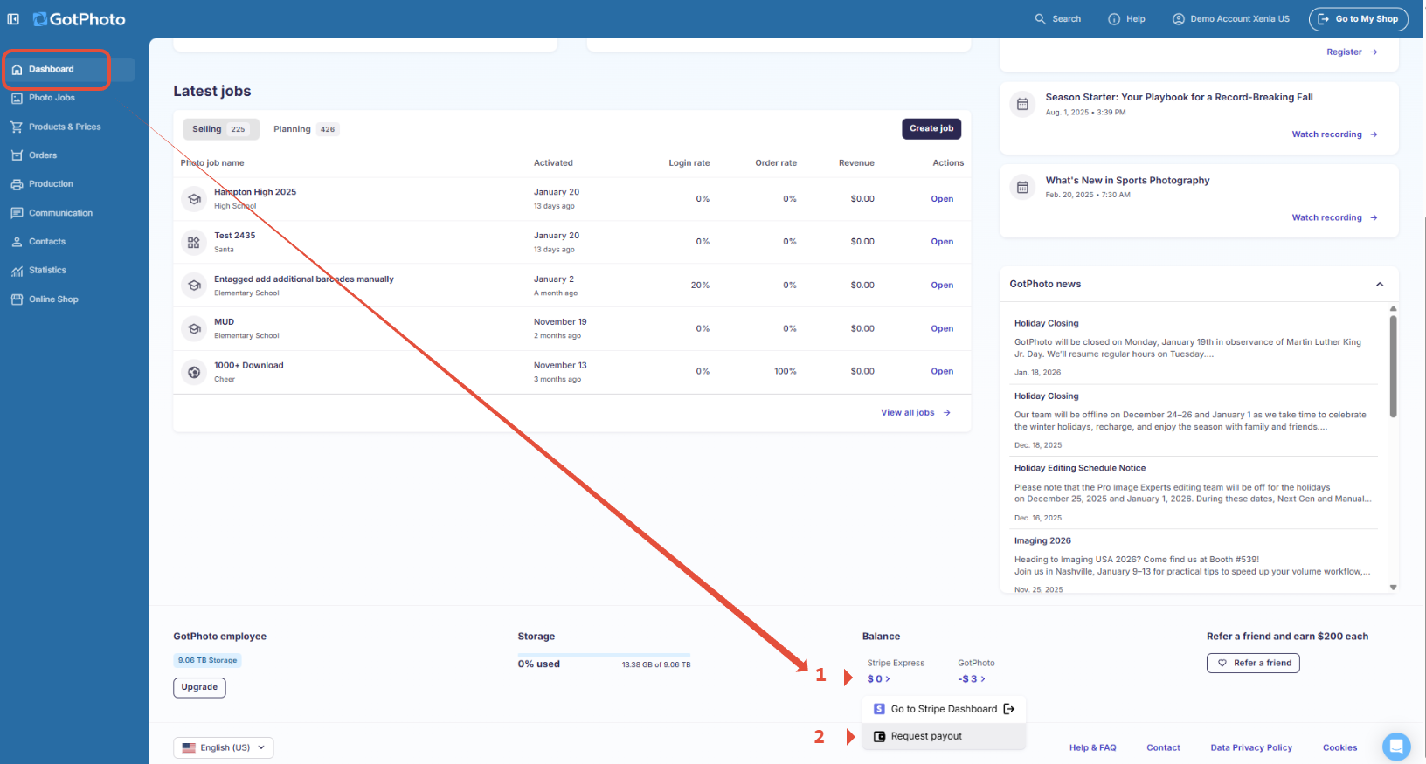Image resolution: width=1426 pixels, height=764 pixels.
Task: Collapse the sidebar using top-left panel icon
Action: 13,18
